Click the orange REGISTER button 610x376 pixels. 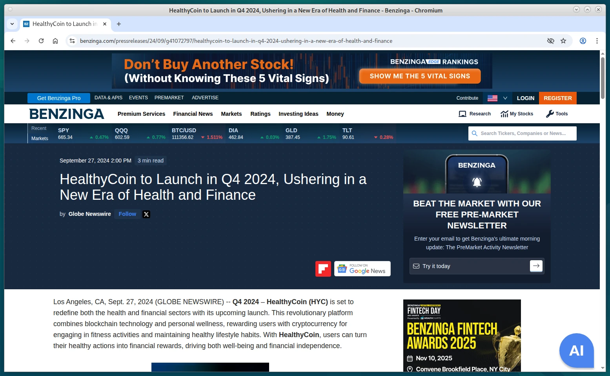[x=557, y=98]
